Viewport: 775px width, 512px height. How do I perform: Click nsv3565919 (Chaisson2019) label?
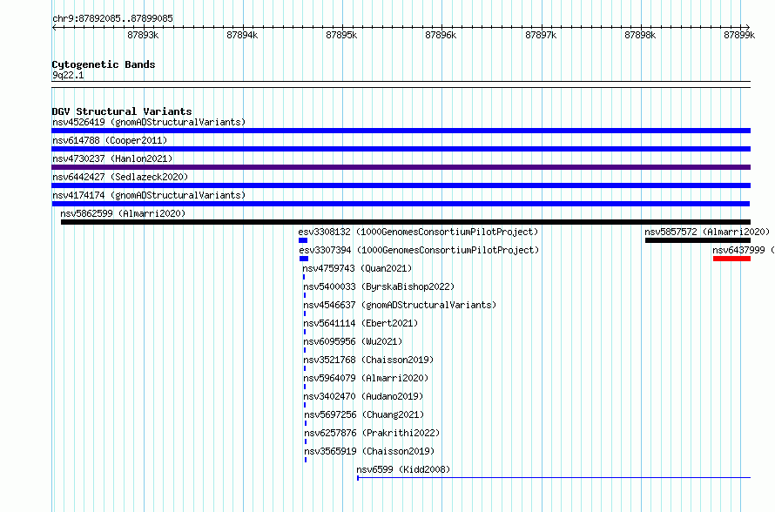tap(370, 451)
